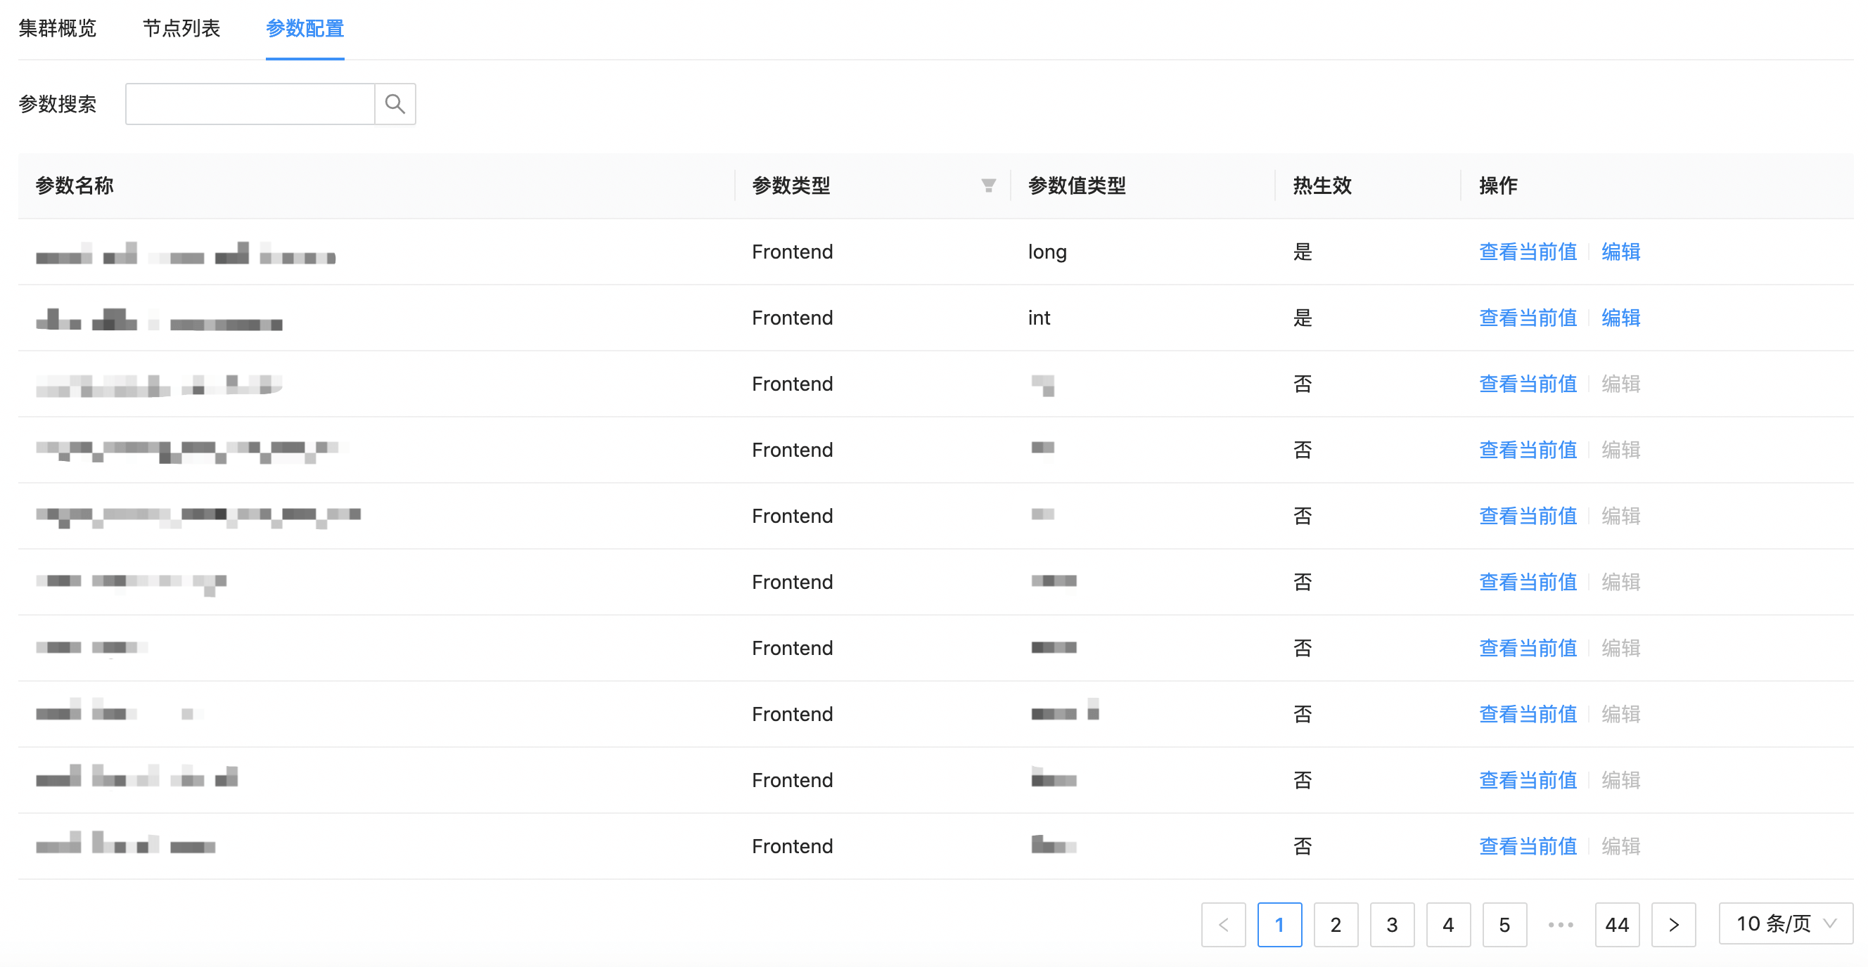The image size is (1868, 967).
Task: Jump to page 44
Action: tap(1617, 924)
